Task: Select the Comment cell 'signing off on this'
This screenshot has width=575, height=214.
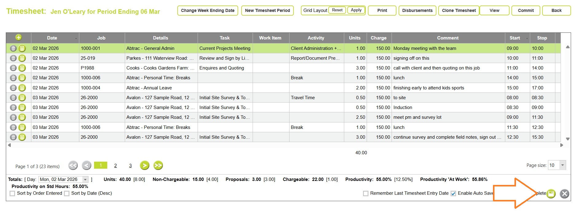Action: point(448,58)
